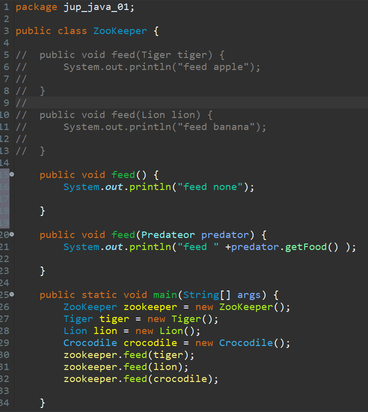Click new Tiger() on line 27
The image size is (368, 412).
click(183, 319)
